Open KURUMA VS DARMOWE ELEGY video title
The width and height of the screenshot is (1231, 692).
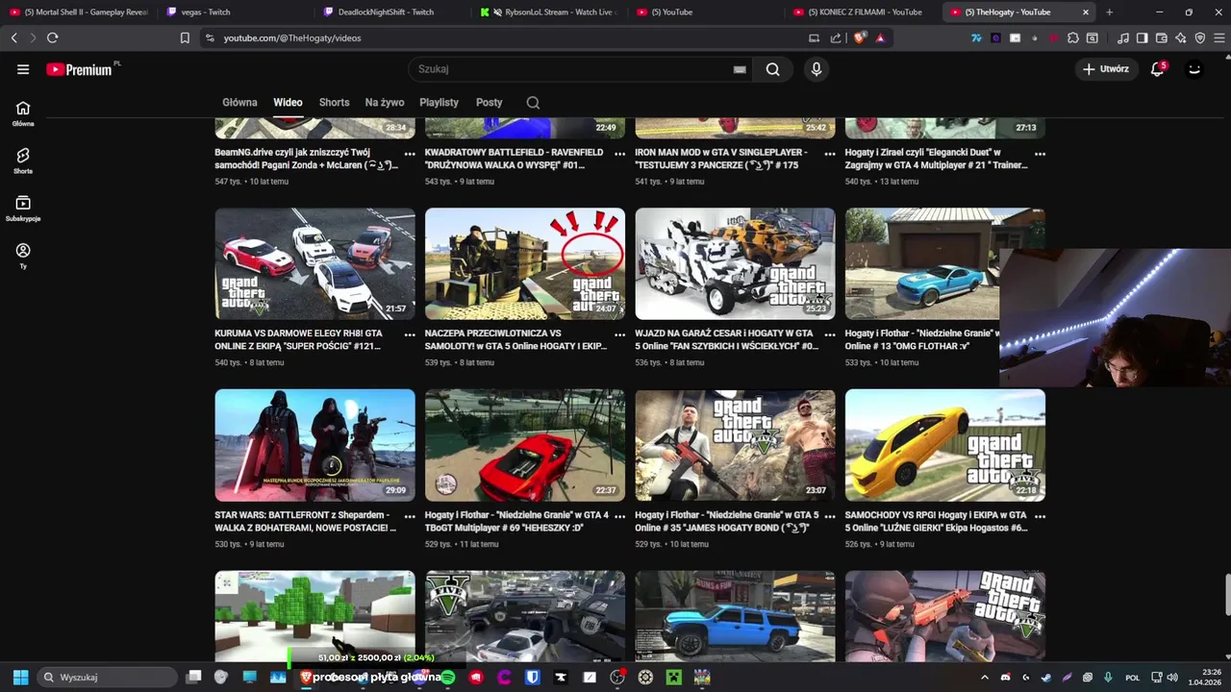pyautogui.click(x=299, y=339)
